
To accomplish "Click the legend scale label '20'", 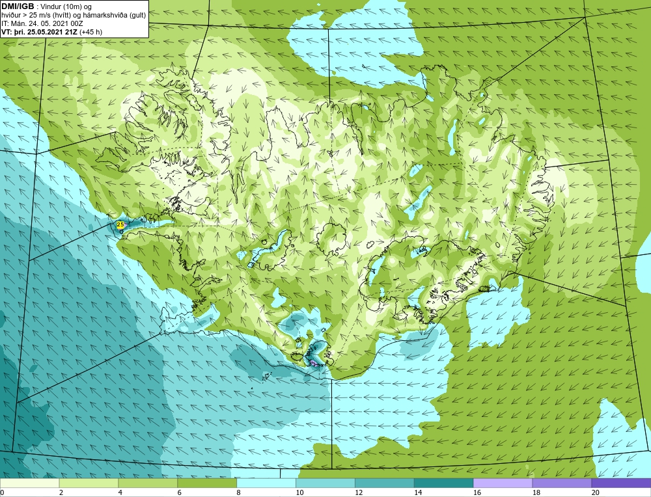I will [x=596, y=493].
